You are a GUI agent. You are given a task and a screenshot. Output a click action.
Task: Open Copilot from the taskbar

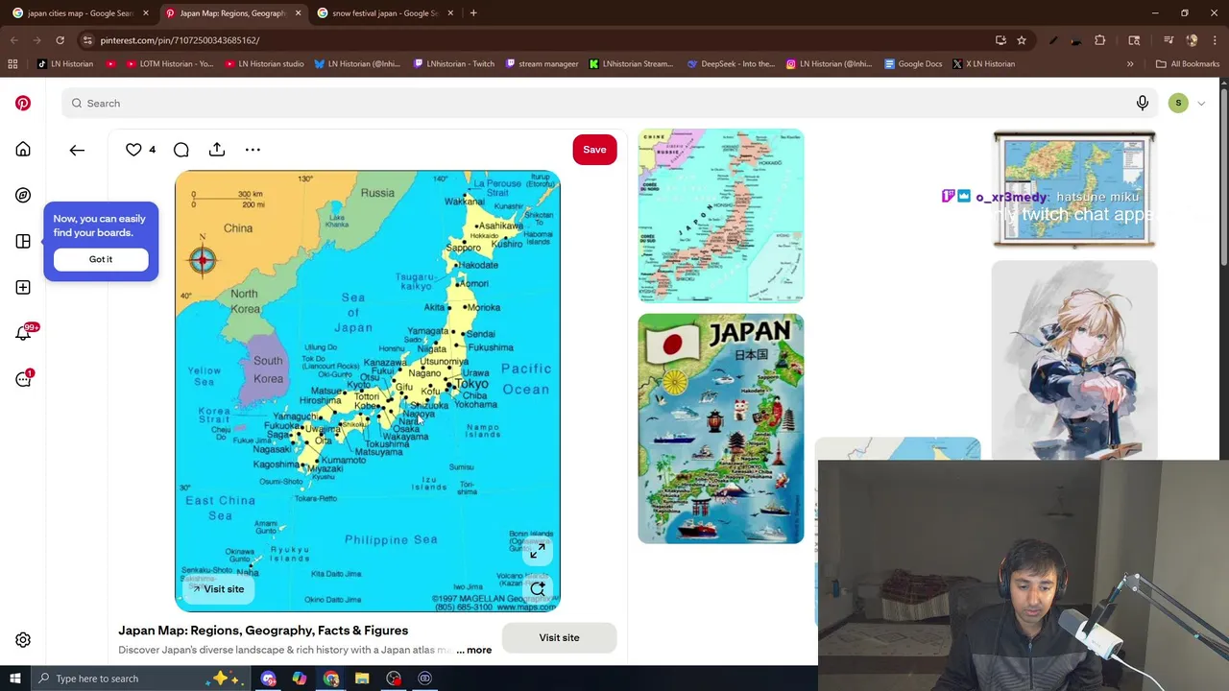click(300, 679)
